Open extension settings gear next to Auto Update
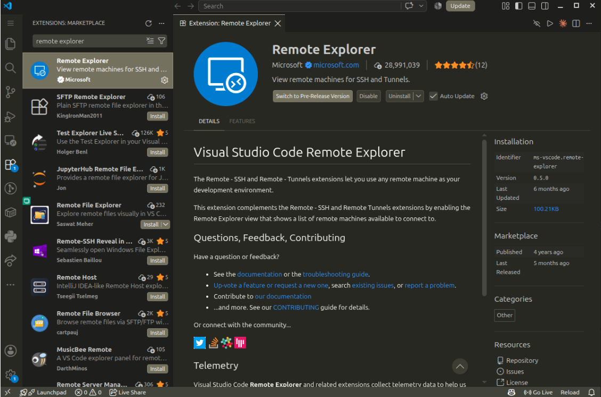The width and height of the screenshot is (601, 397). click(x=484, y=96)
